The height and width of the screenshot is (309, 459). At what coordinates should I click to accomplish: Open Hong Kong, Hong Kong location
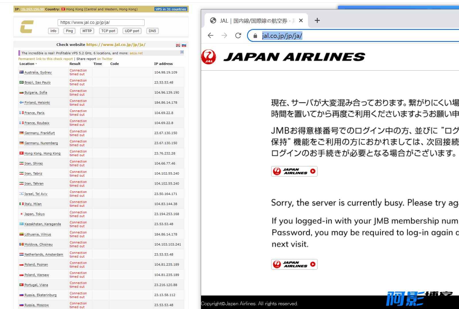[42, 153]
